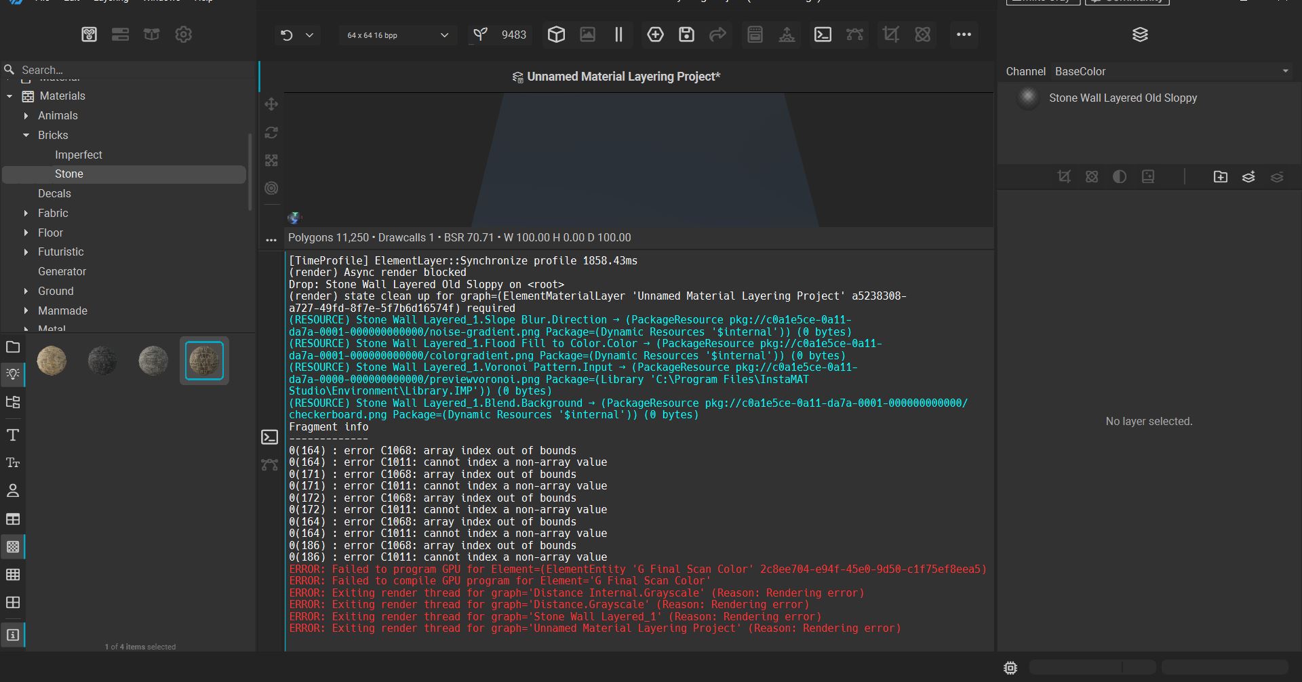The height and width of the screenshot is (682, 1302).
Task: Open the more options ellipsis in toolbar
Action: coord(964,35)
